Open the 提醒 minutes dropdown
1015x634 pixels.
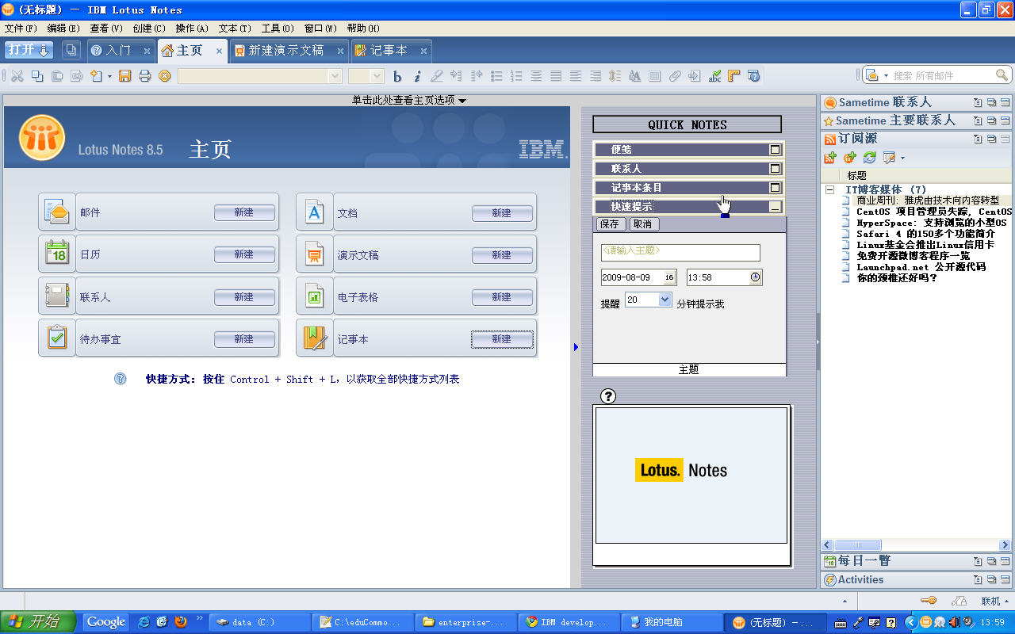pyautogui.click(x=665, y=300)
